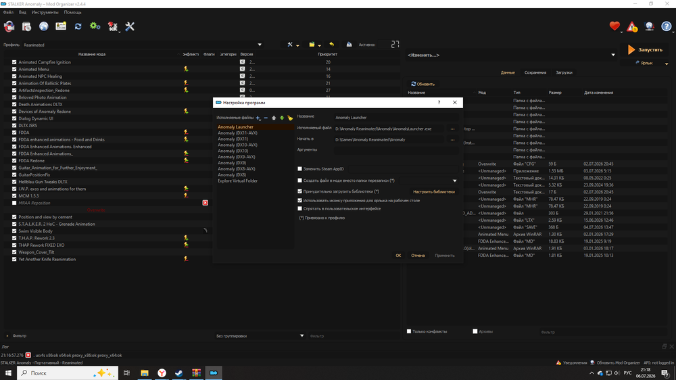
Task: Check the 'Спрятать в пользовательском интерфейсе' box
Action: point(299,209)
